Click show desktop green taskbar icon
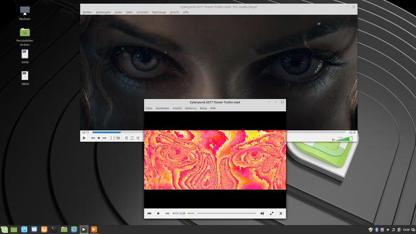This screenshot has width=416, height=234. tap(14, 229)
